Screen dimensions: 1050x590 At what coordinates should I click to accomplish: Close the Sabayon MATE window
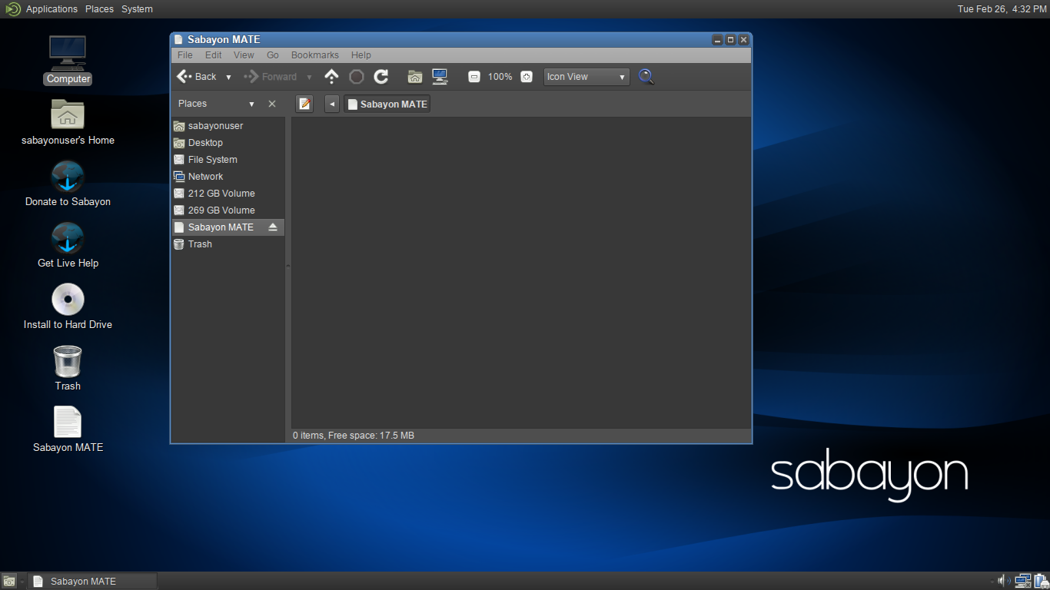click(x=743, y=40)
